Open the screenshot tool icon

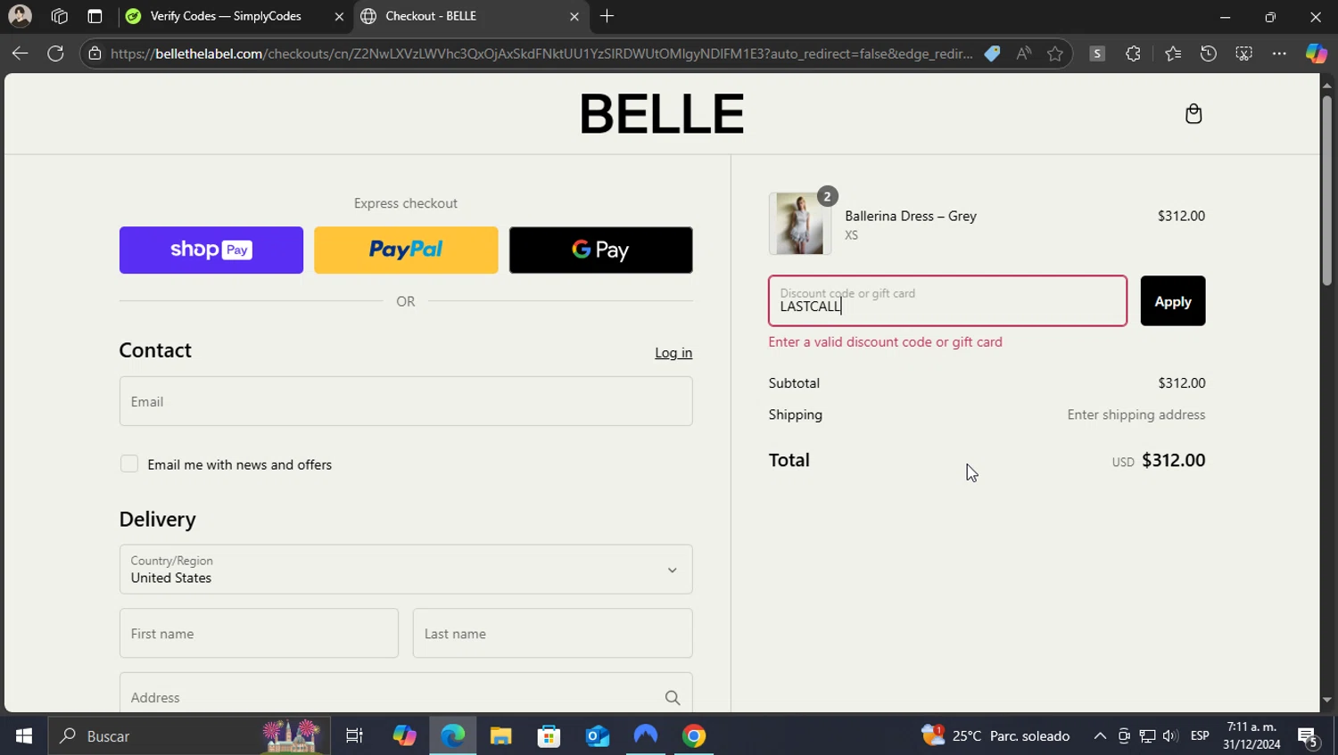1243,53
